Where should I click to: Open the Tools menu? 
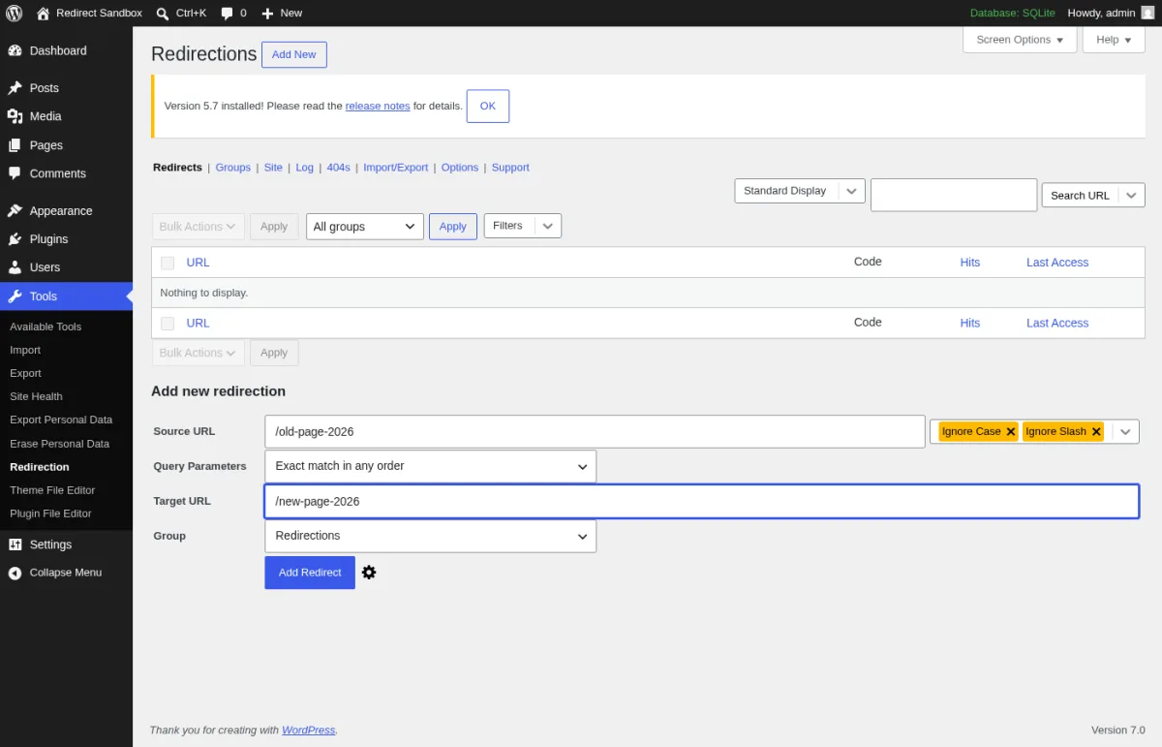[x=66, y=296]
